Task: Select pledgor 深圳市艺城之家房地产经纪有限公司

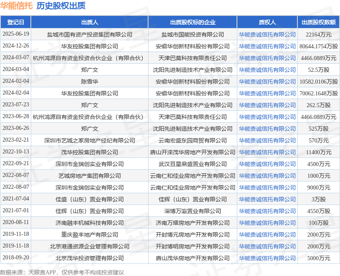Action: pyautogui.click(x=90, y=140)
